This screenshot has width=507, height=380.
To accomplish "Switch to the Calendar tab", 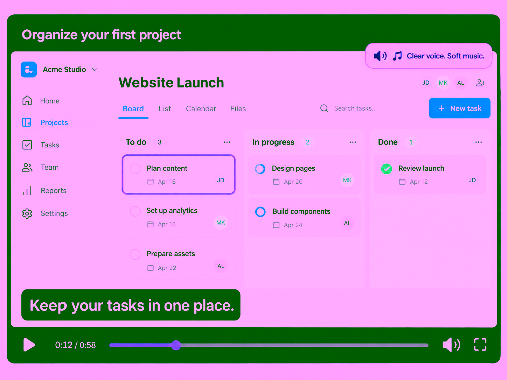I will 201,109.
